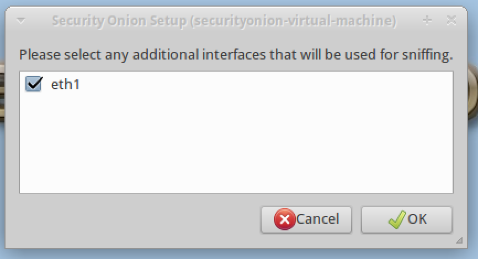The image size is (478, 259).
Task: Click empty dialog area left of Cancel
Action: tap(138, 219)
